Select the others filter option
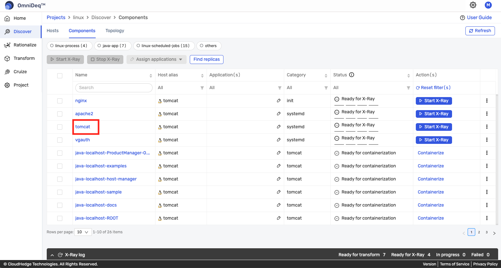 point(209,46)
